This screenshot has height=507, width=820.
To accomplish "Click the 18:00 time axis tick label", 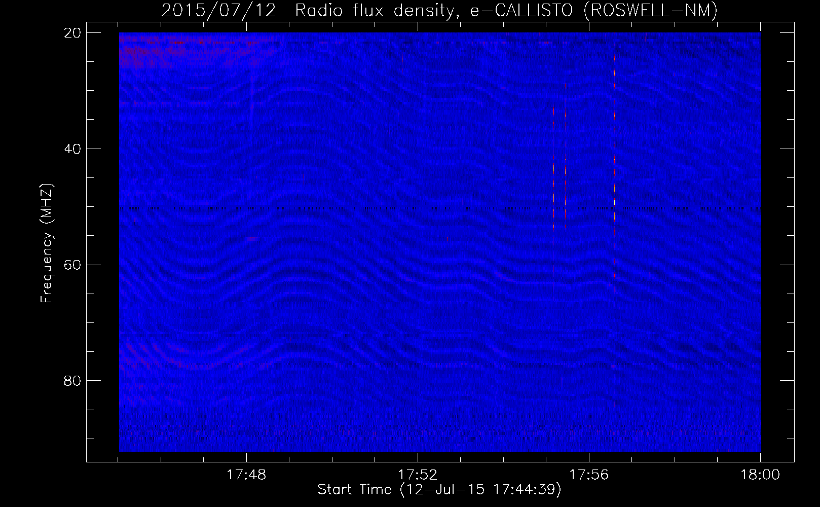I will coord(760,475).
